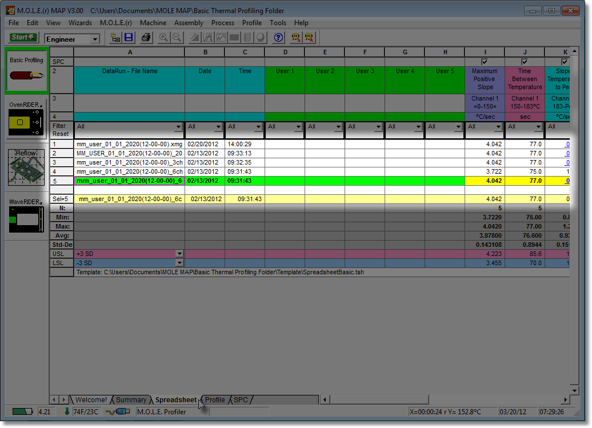592x428 pixels.
Task: Click the underlined row 1 column K link
Action: tap(567, 144)
